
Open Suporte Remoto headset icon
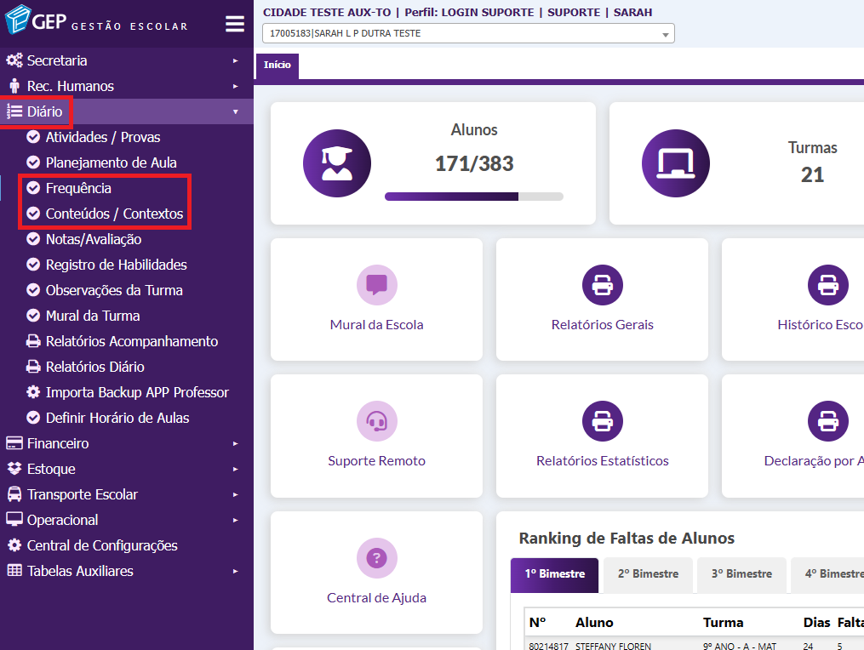coord(376,421)
